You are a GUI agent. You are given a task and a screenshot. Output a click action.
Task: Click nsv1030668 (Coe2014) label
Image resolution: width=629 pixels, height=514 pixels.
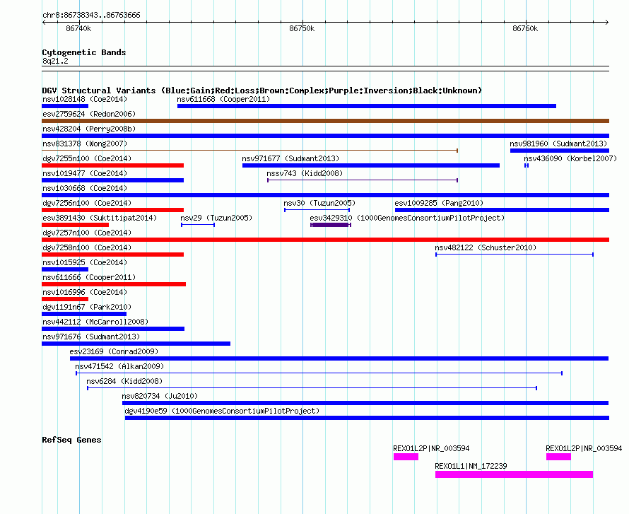[85, 188]
